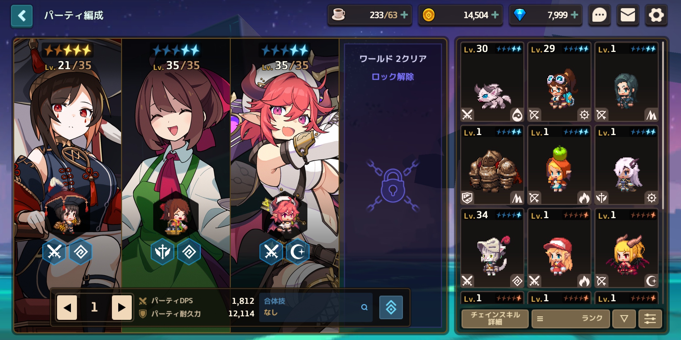Add blue gems with plus button

tap(574, 15)
